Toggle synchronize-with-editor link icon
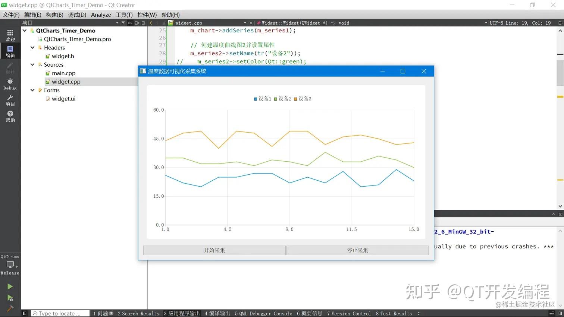The image size is (564, 317). 130,23
